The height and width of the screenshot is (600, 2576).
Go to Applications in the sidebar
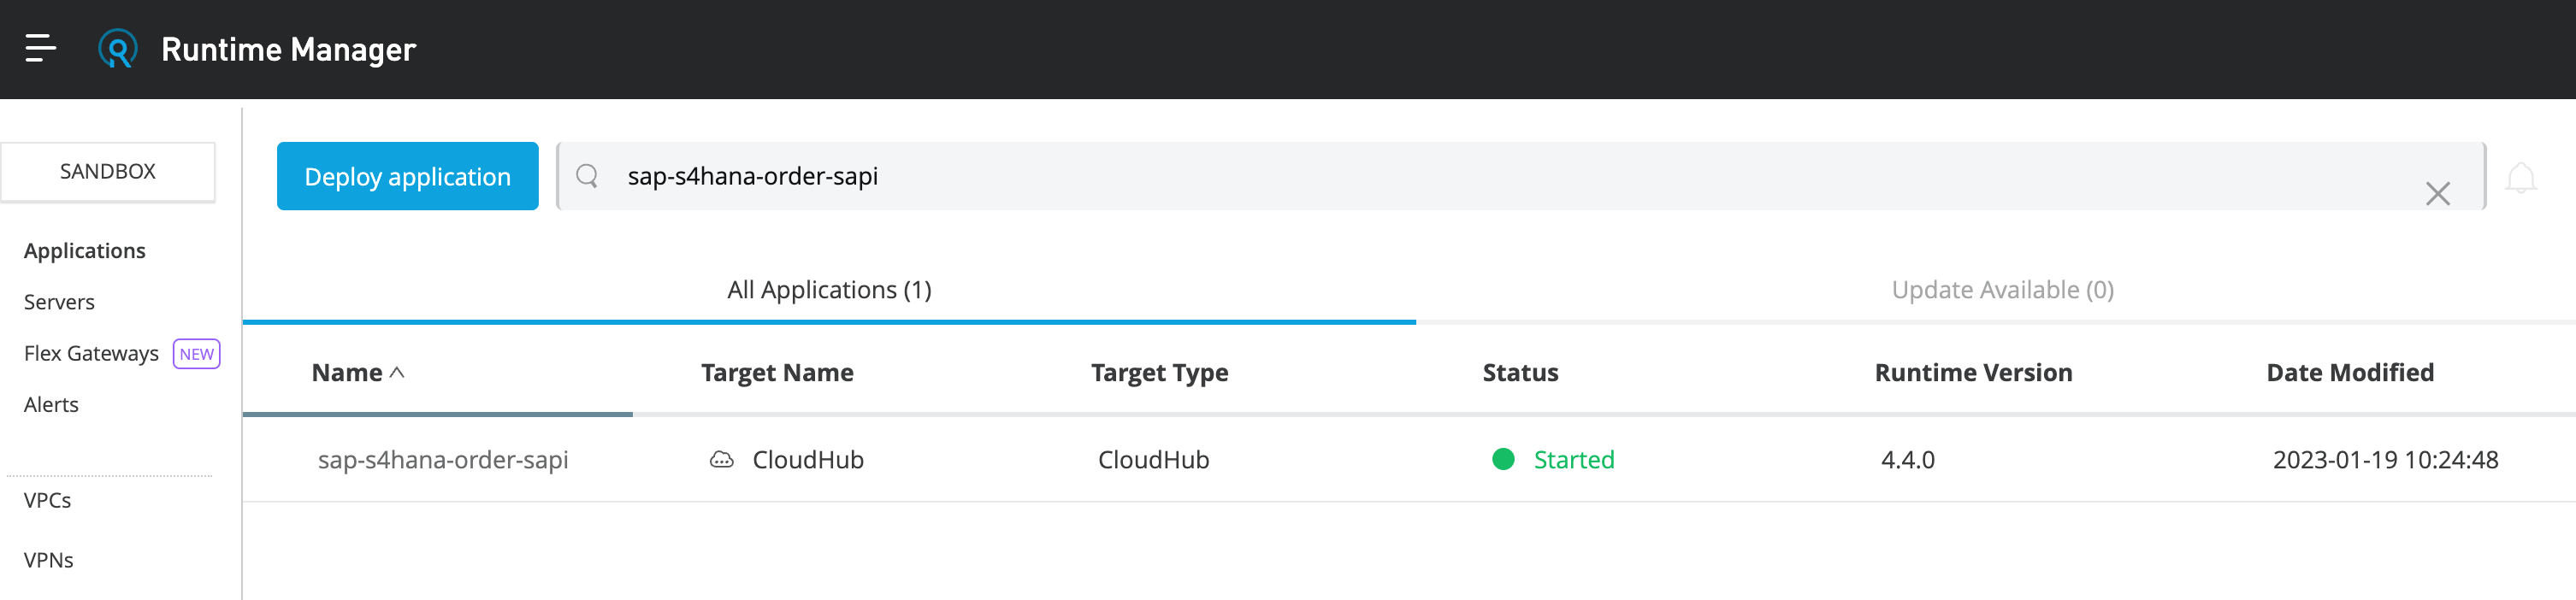pyautogui.click(x=85, y=251)
